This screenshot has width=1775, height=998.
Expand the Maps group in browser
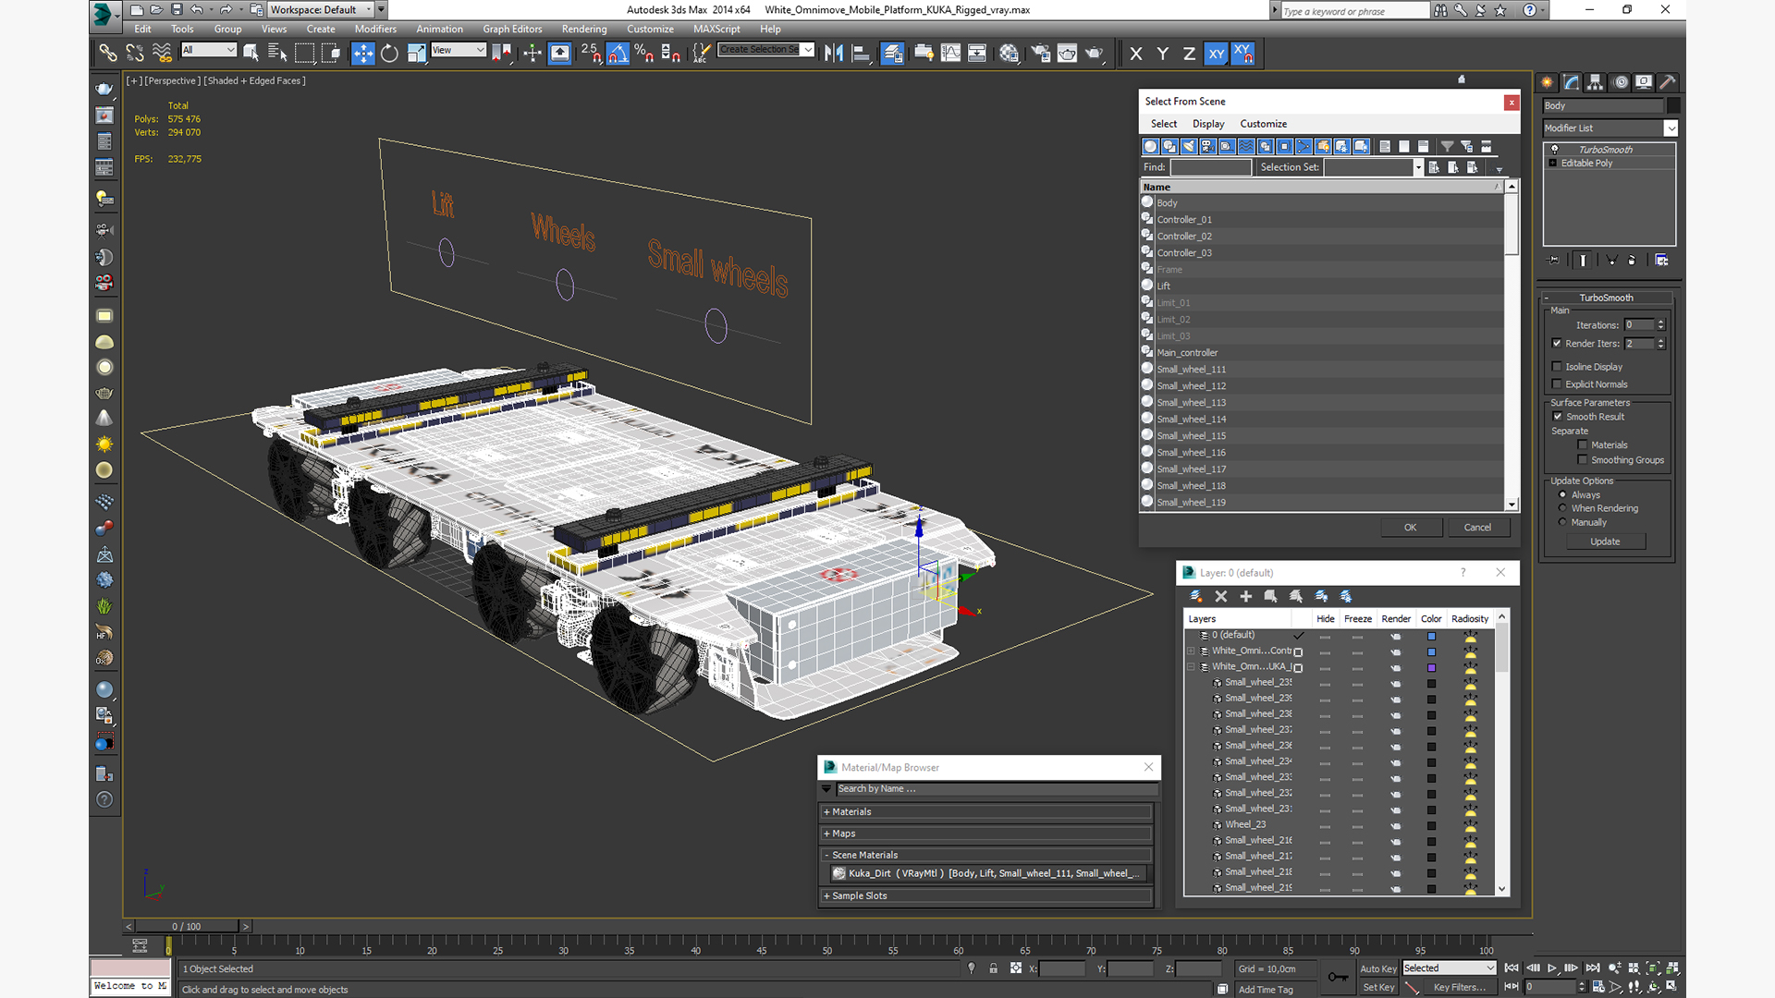pyautogui.click(x=986, y=834)
